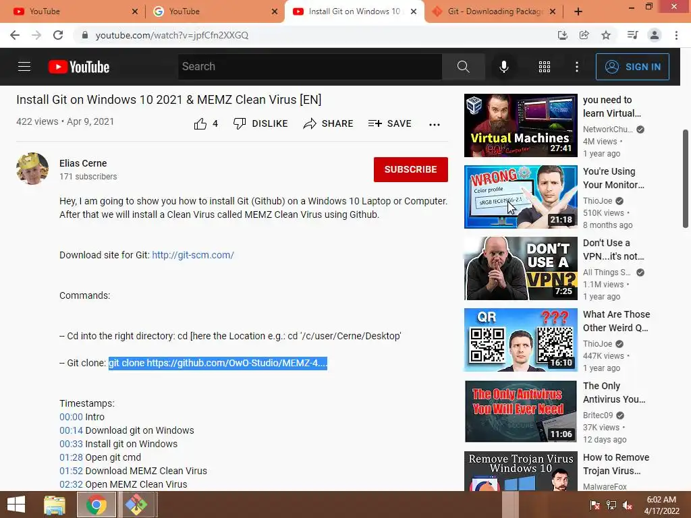Open the Chrome three-dot menu
The width and height of the screenshot is (691, 518).
pos(676,35)
